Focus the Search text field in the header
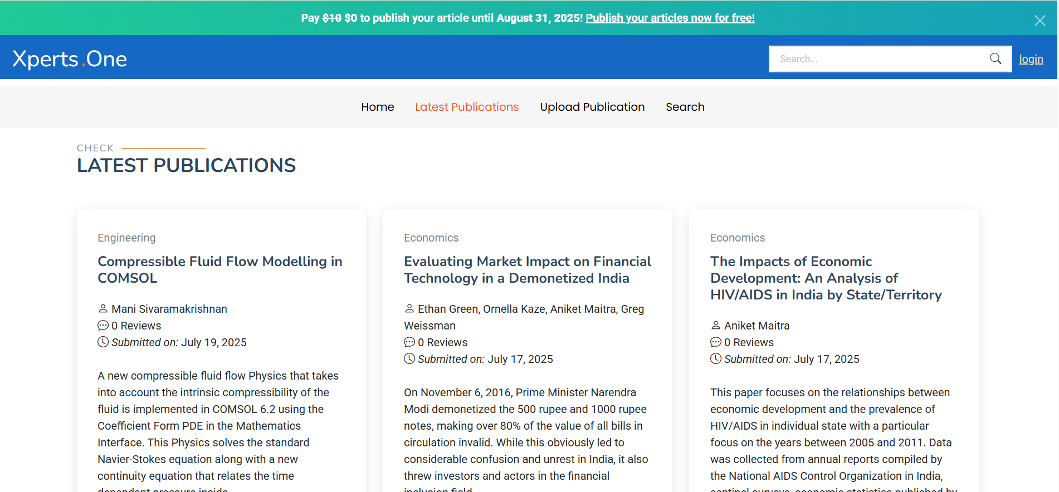Image resolution: width=1059 pixels, height=492 pixels. pyautogui.click(x=877, y=59)
